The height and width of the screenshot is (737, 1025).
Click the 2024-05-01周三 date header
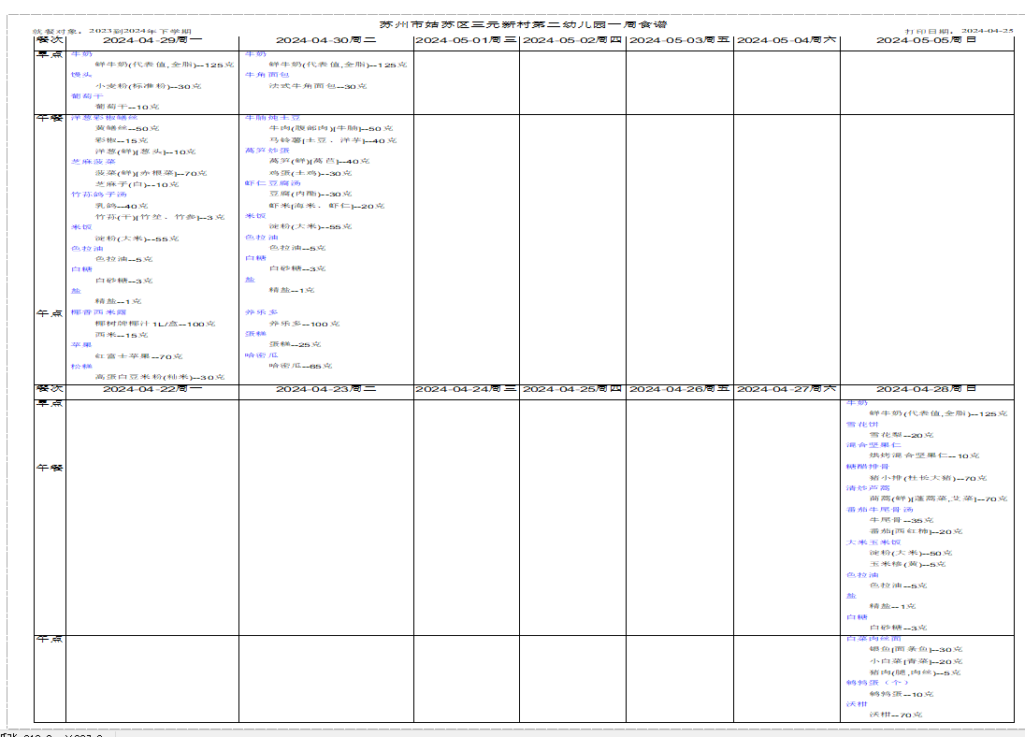pos(466,41)
